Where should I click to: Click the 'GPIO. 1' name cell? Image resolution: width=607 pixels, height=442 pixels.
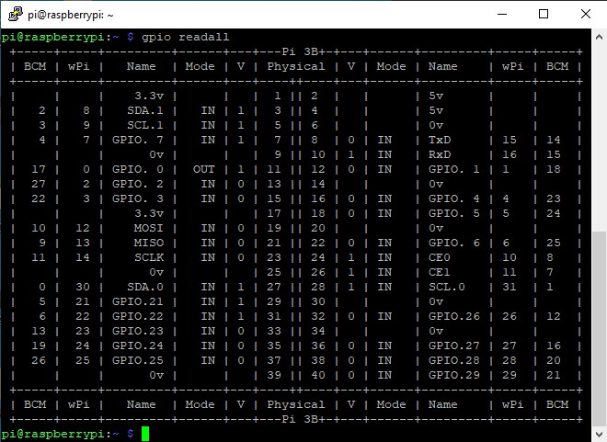(454, 169)
